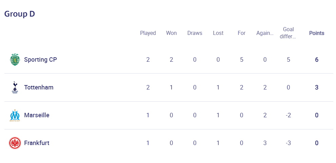Screen dimensions: 336x163
Task: Click the truncated Against column header
Action: click(x=265, y=33)
